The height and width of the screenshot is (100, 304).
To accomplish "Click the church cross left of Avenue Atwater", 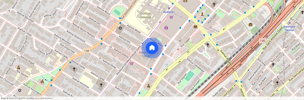I will pyautogui.click(x=208, y=45).
